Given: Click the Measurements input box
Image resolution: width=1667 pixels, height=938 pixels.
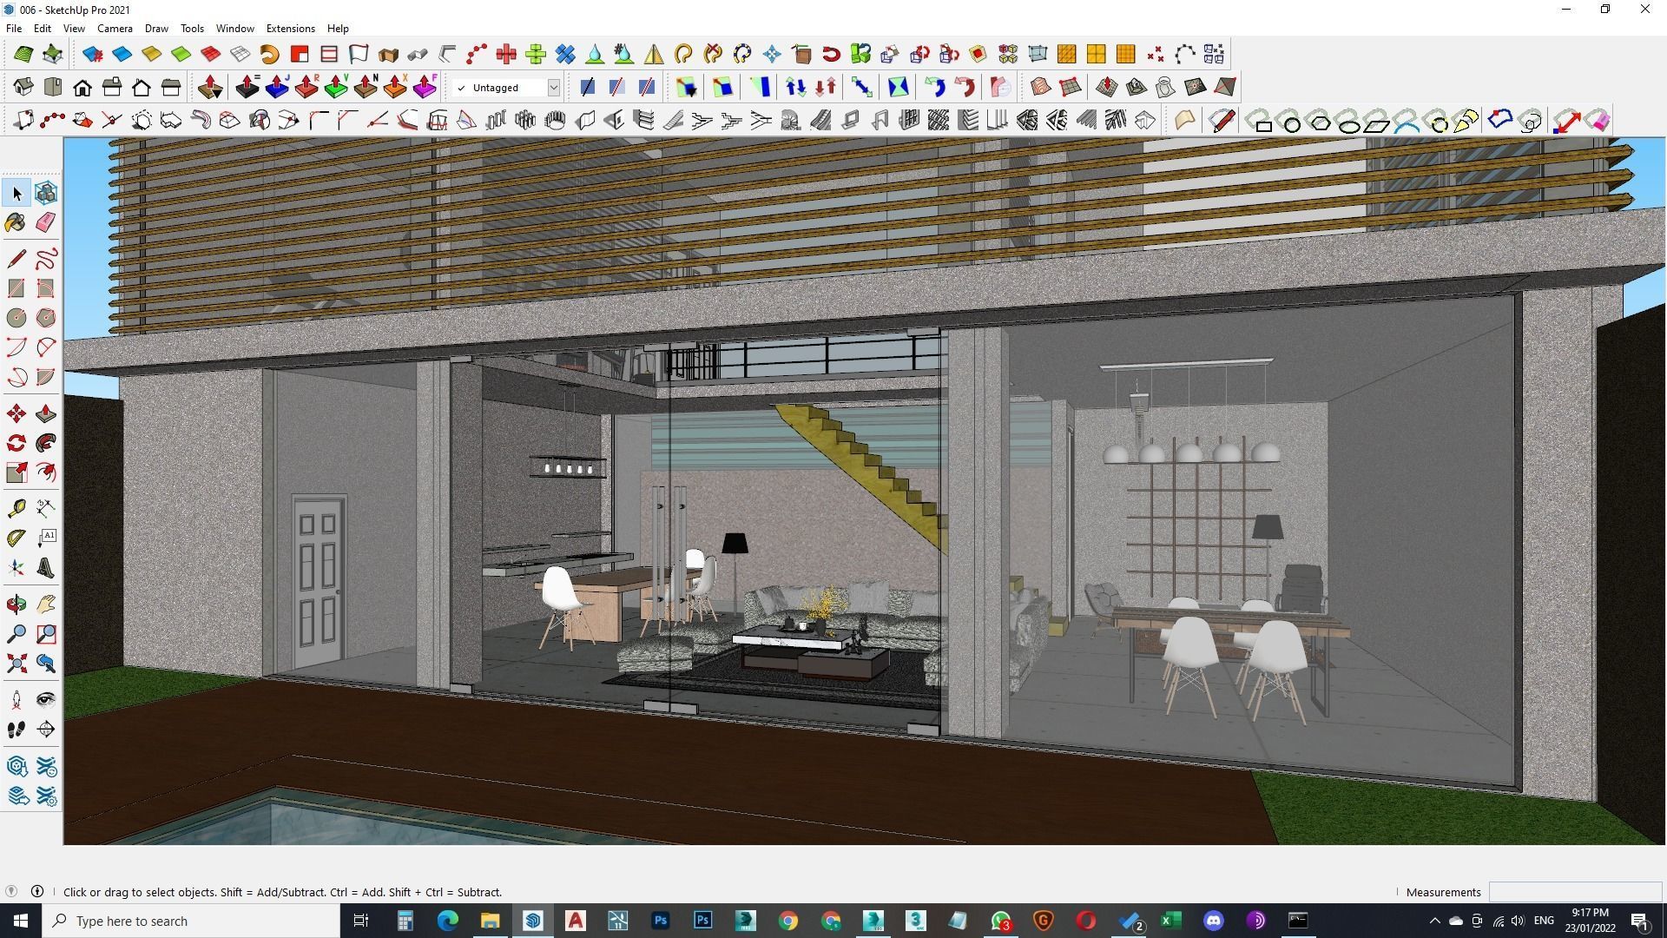Looking at the screenshot, I should [1574, 892].
